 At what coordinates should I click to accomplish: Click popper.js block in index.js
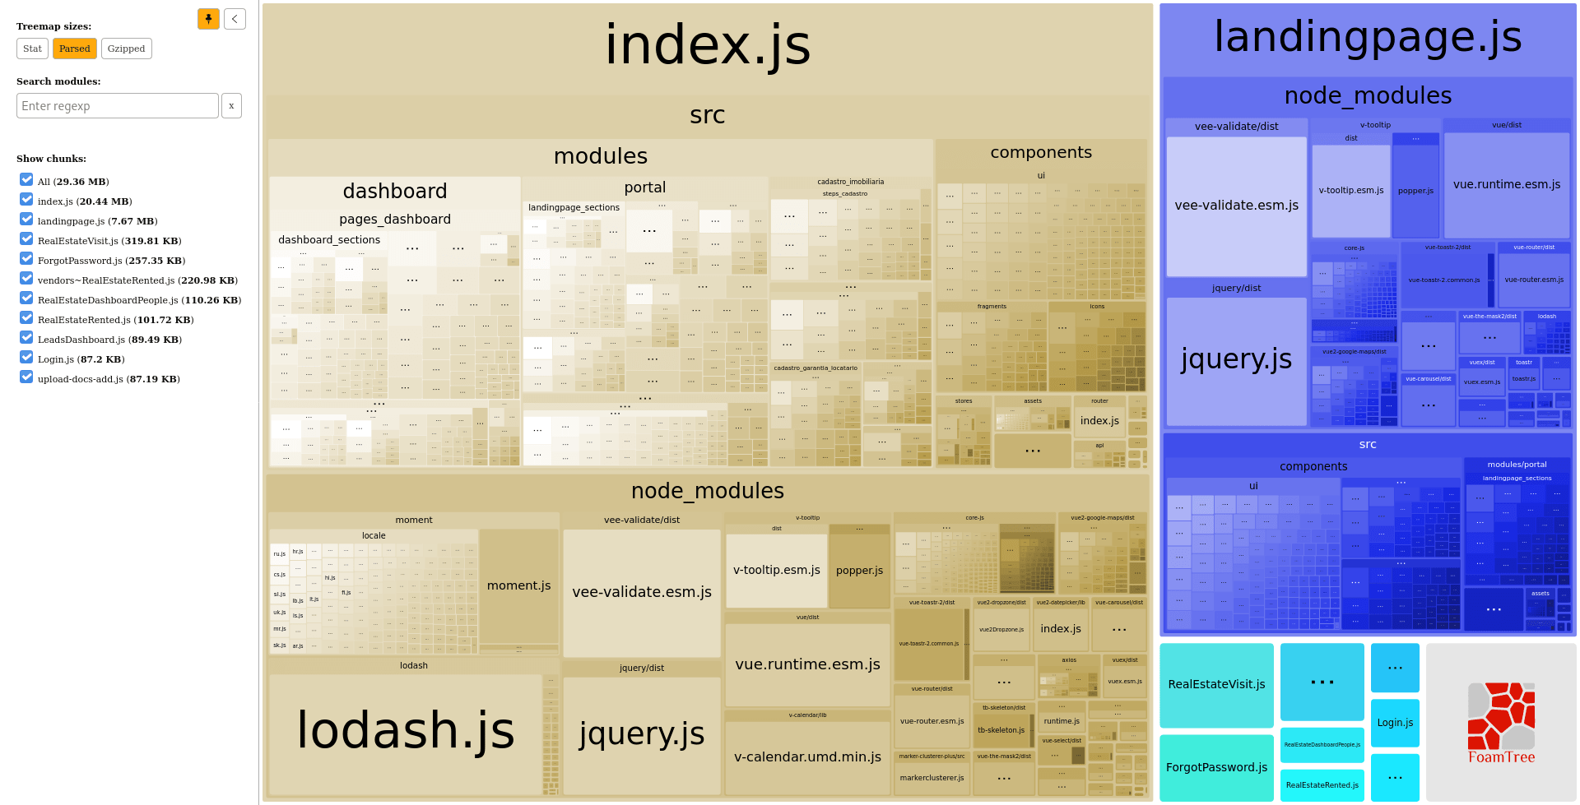coord(859,571)
